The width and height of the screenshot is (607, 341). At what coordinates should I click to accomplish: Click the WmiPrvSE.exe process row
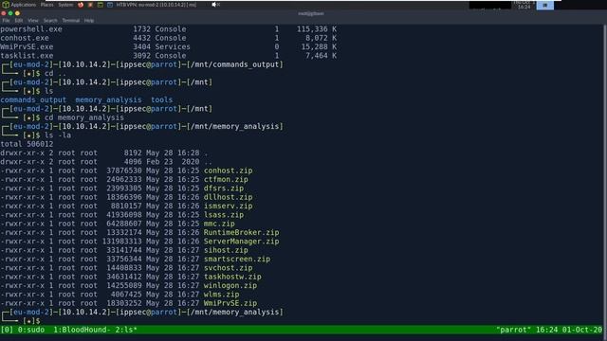click(169, 46)
